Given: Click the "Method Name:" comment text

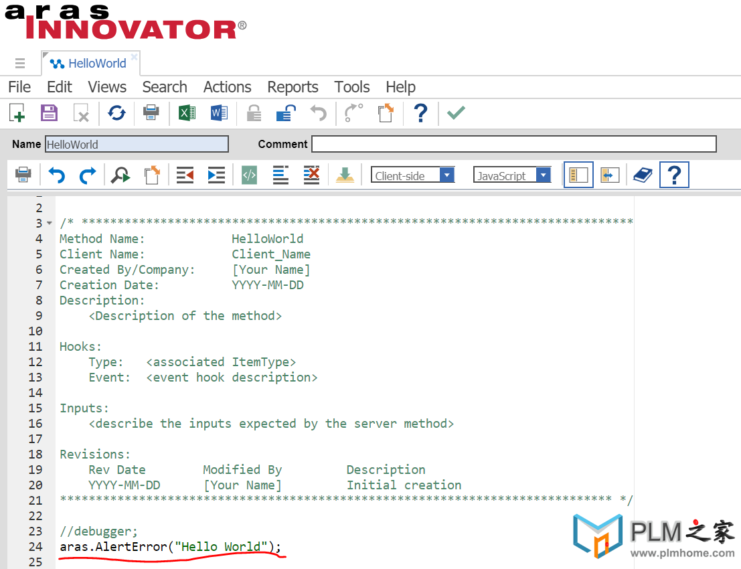Looking at the screenshot, I should (102, 239).
